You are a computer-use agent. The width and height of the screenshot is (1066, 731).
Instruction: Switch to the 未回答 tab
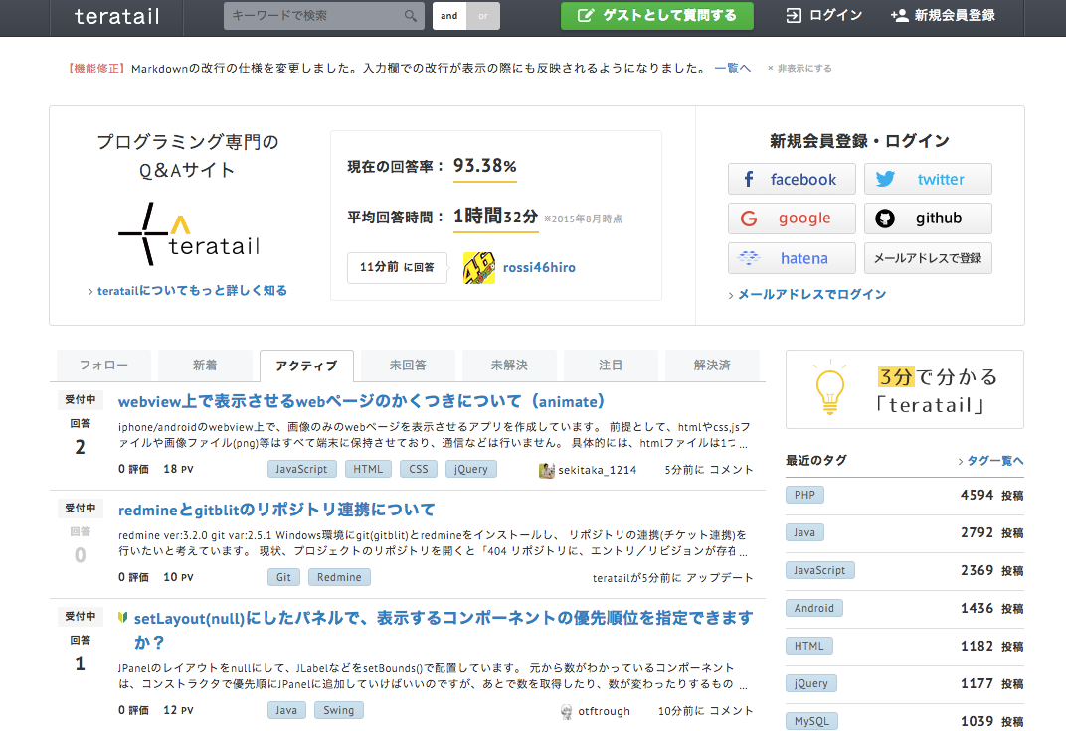tap(408, 365)
